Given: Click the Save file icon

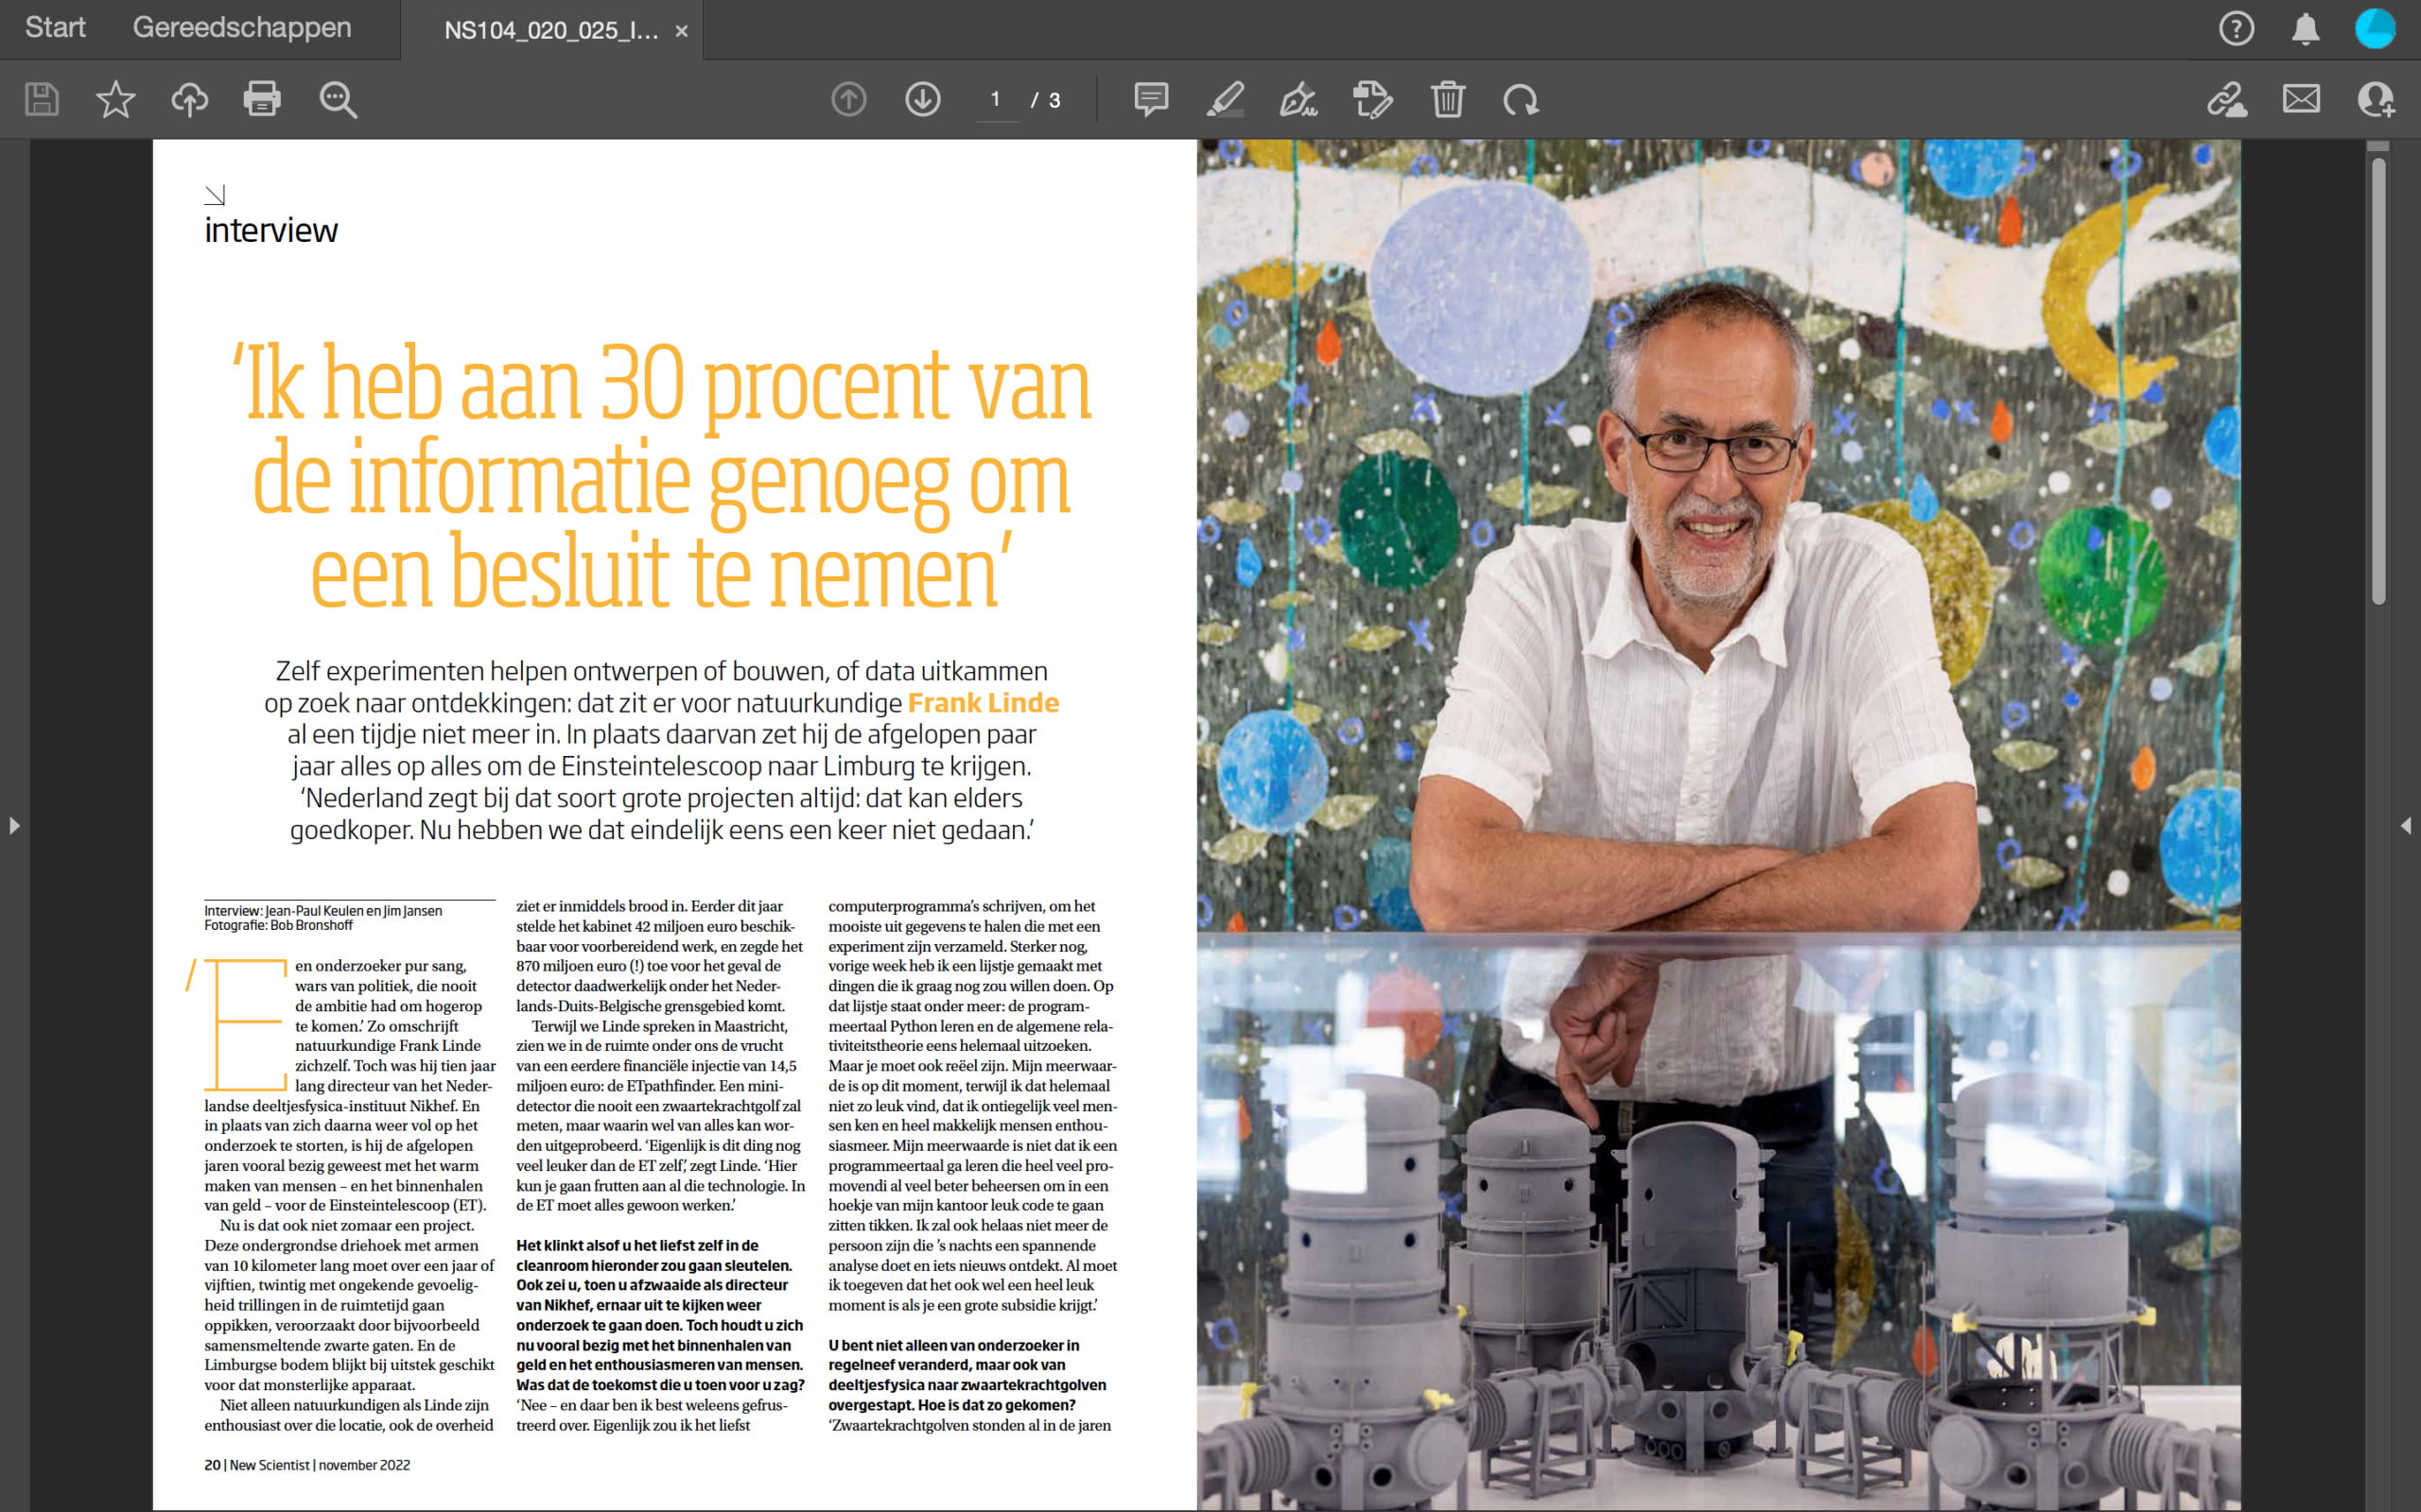Looking at the screenshot, I should pyautogui.click(x=42, y=99).
